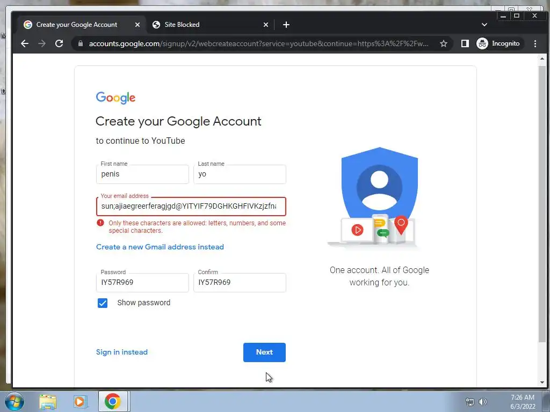Click the Password field

point(142,282)
